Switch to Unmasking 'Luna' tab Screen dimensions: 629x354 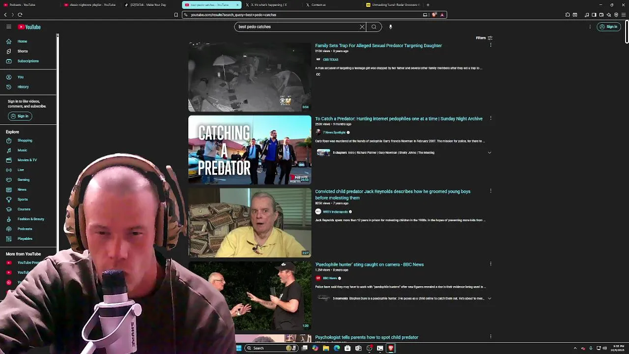coord(393,5)
